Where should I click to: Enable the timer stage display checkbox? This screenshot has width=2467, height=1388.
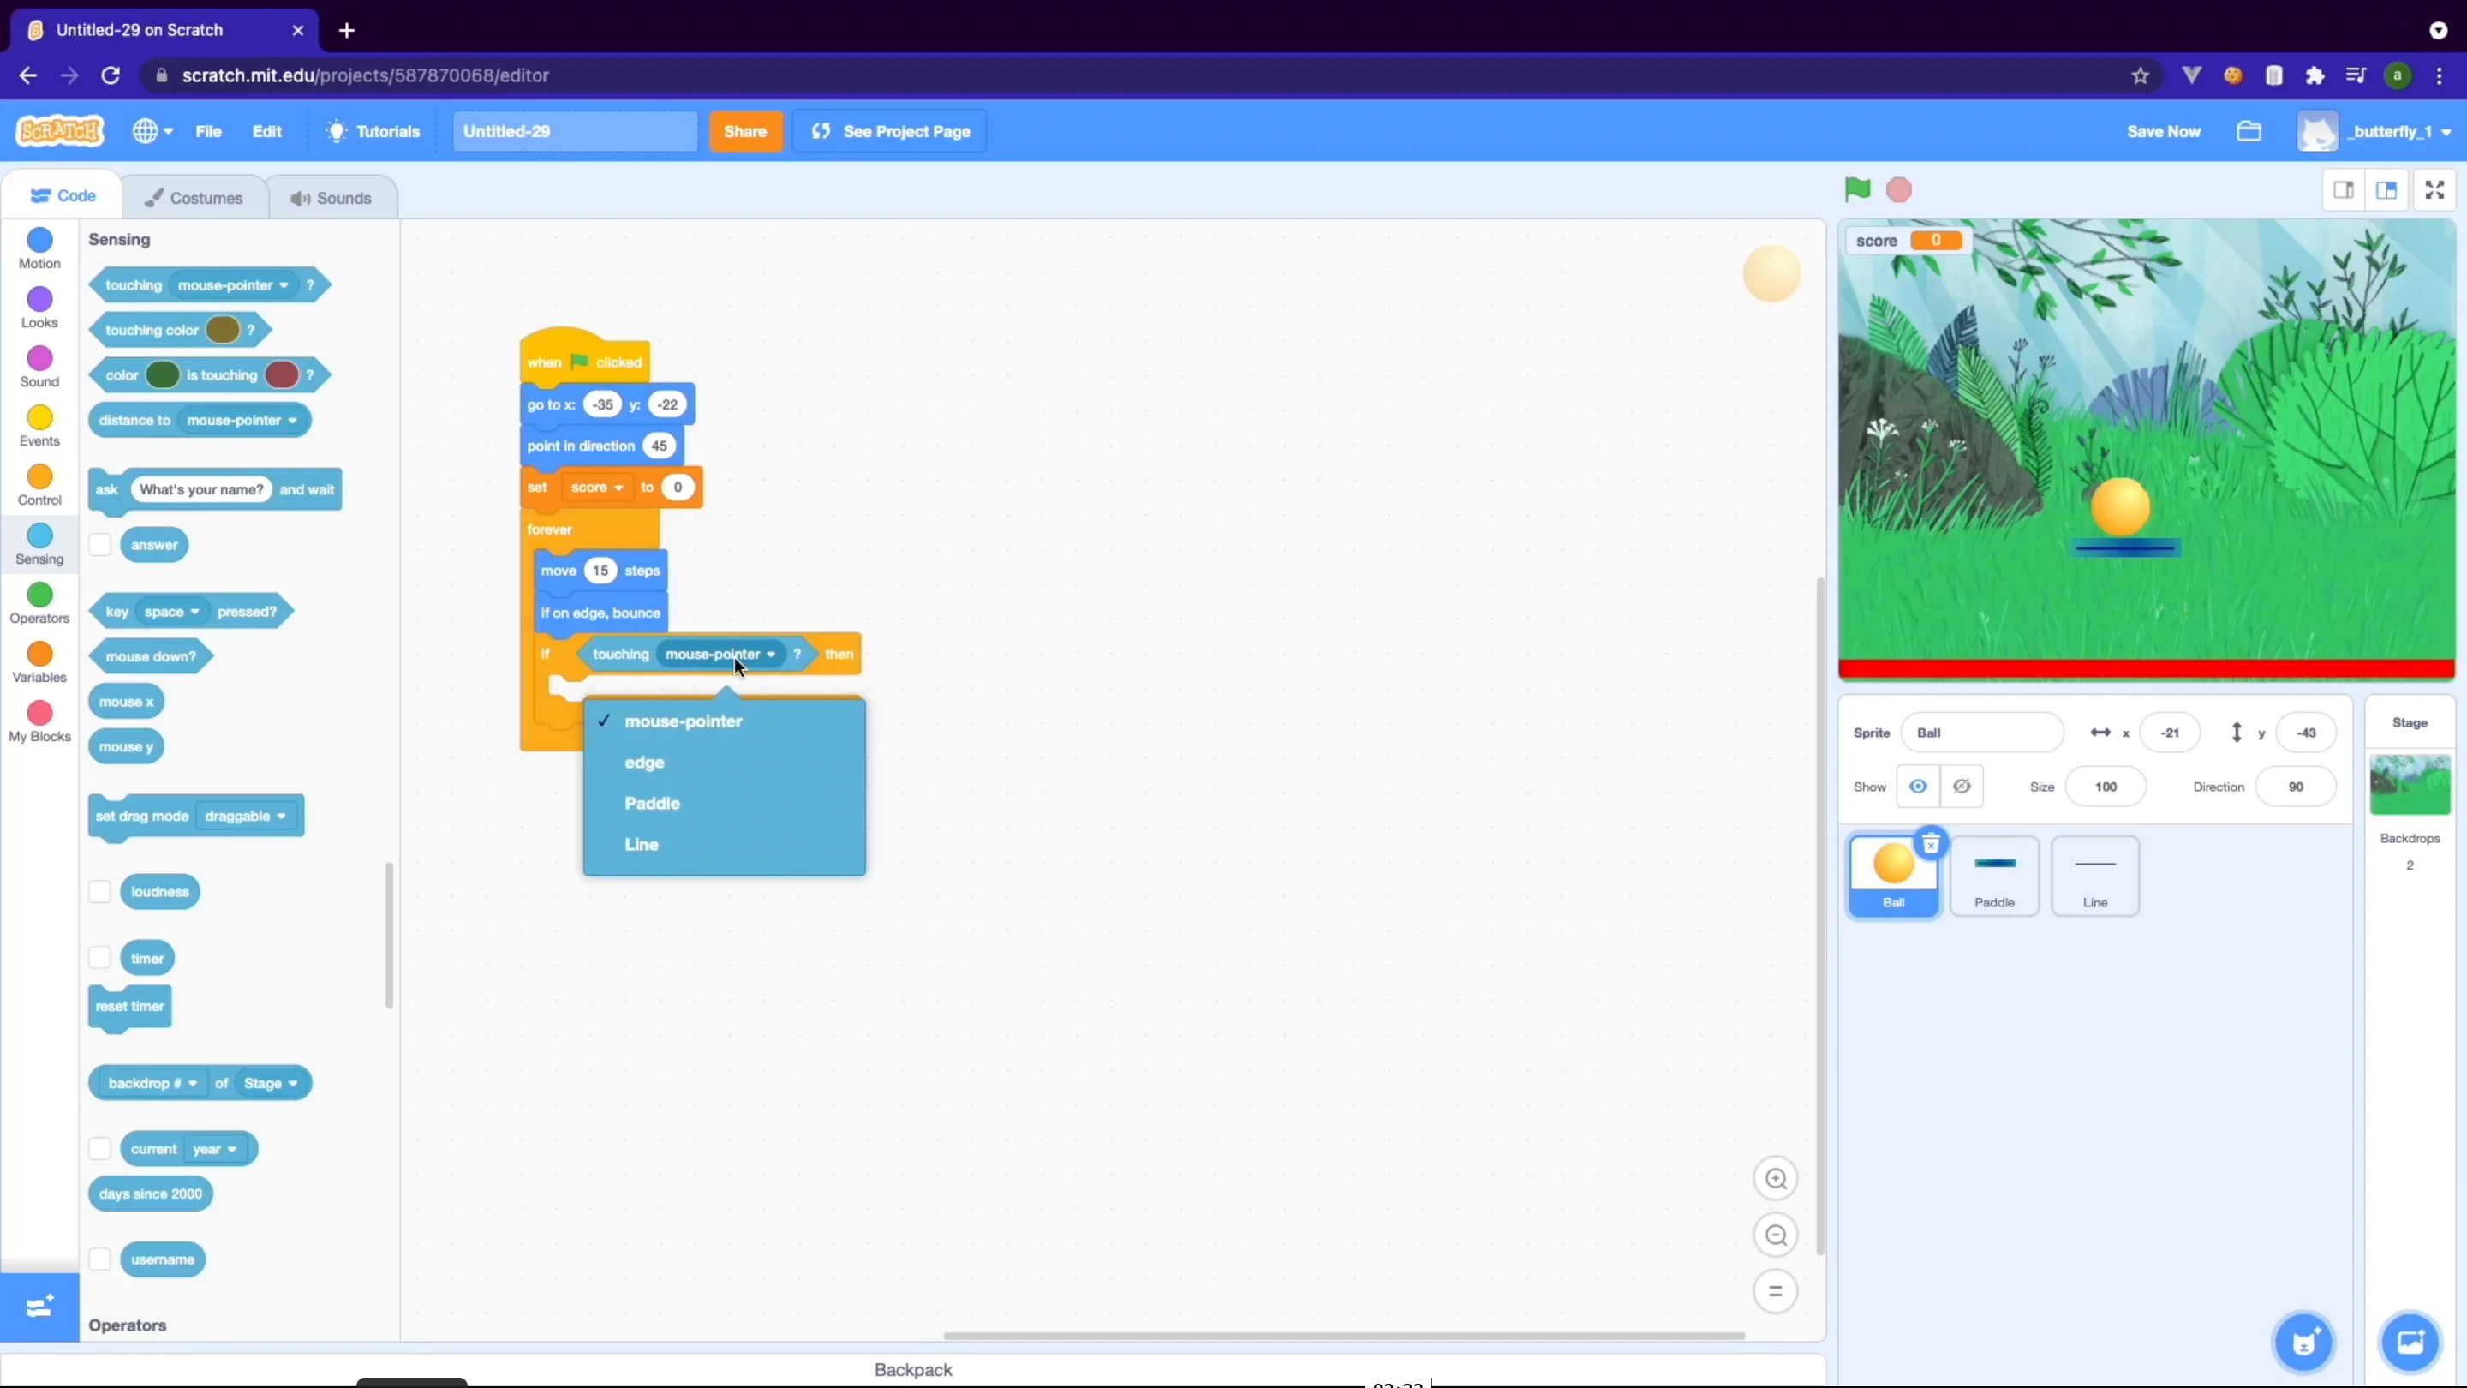[x=98, y=957]
